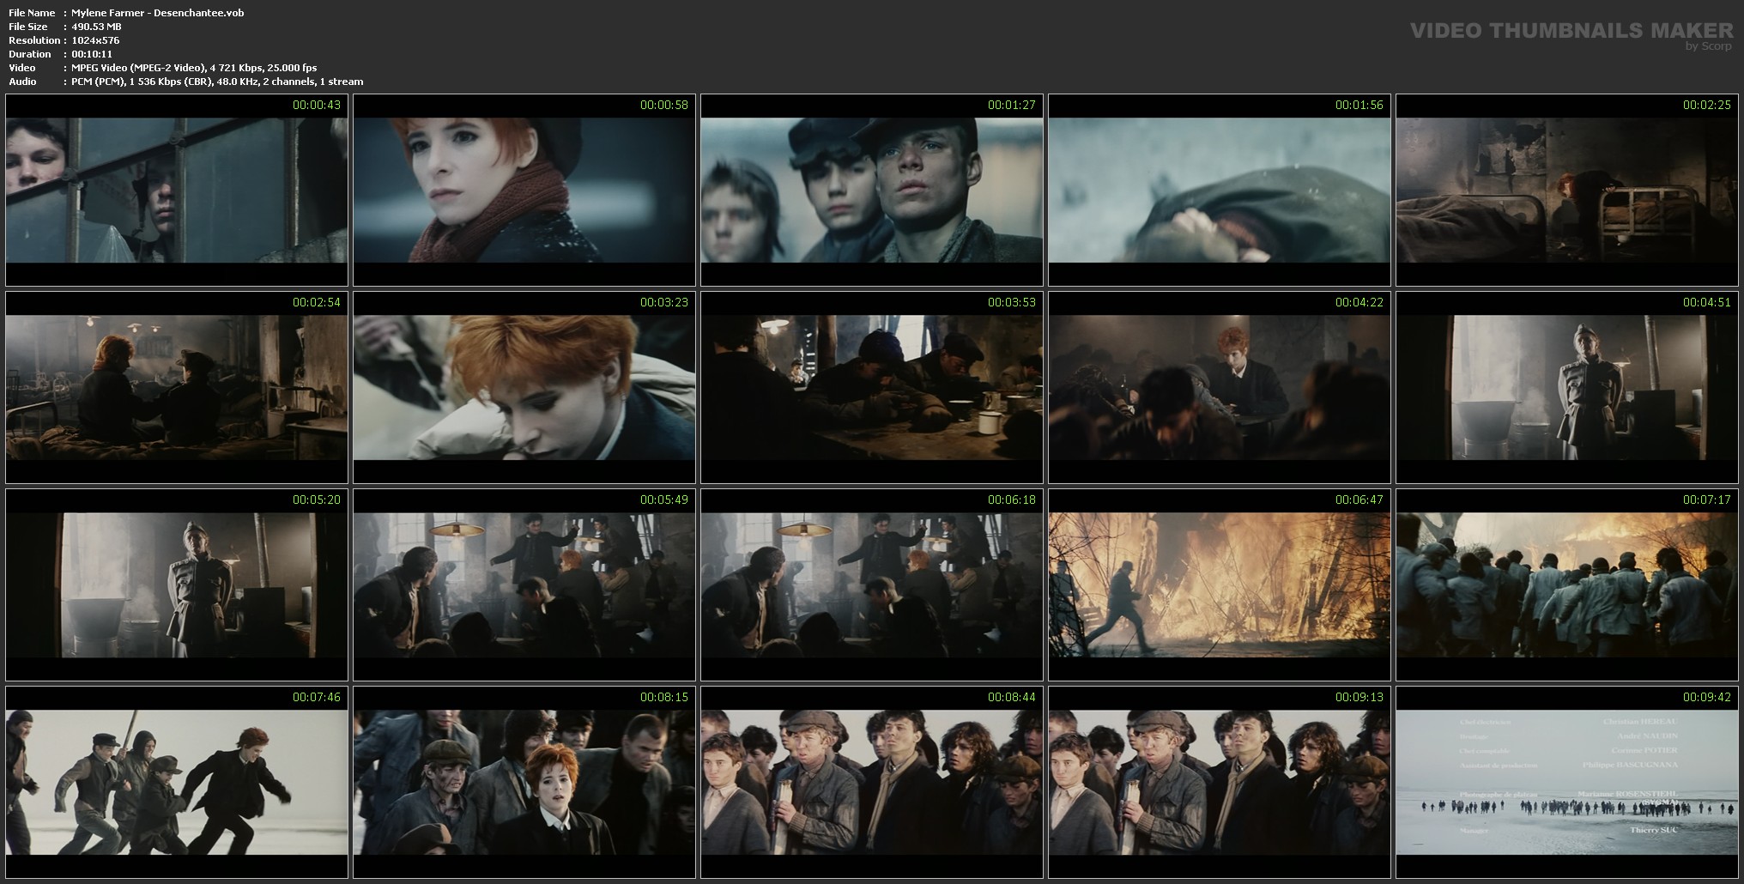Screen dimensions: 1744x884
Task: Select the thumbnail at 00:02:54
Action: [x=177, y=387]
